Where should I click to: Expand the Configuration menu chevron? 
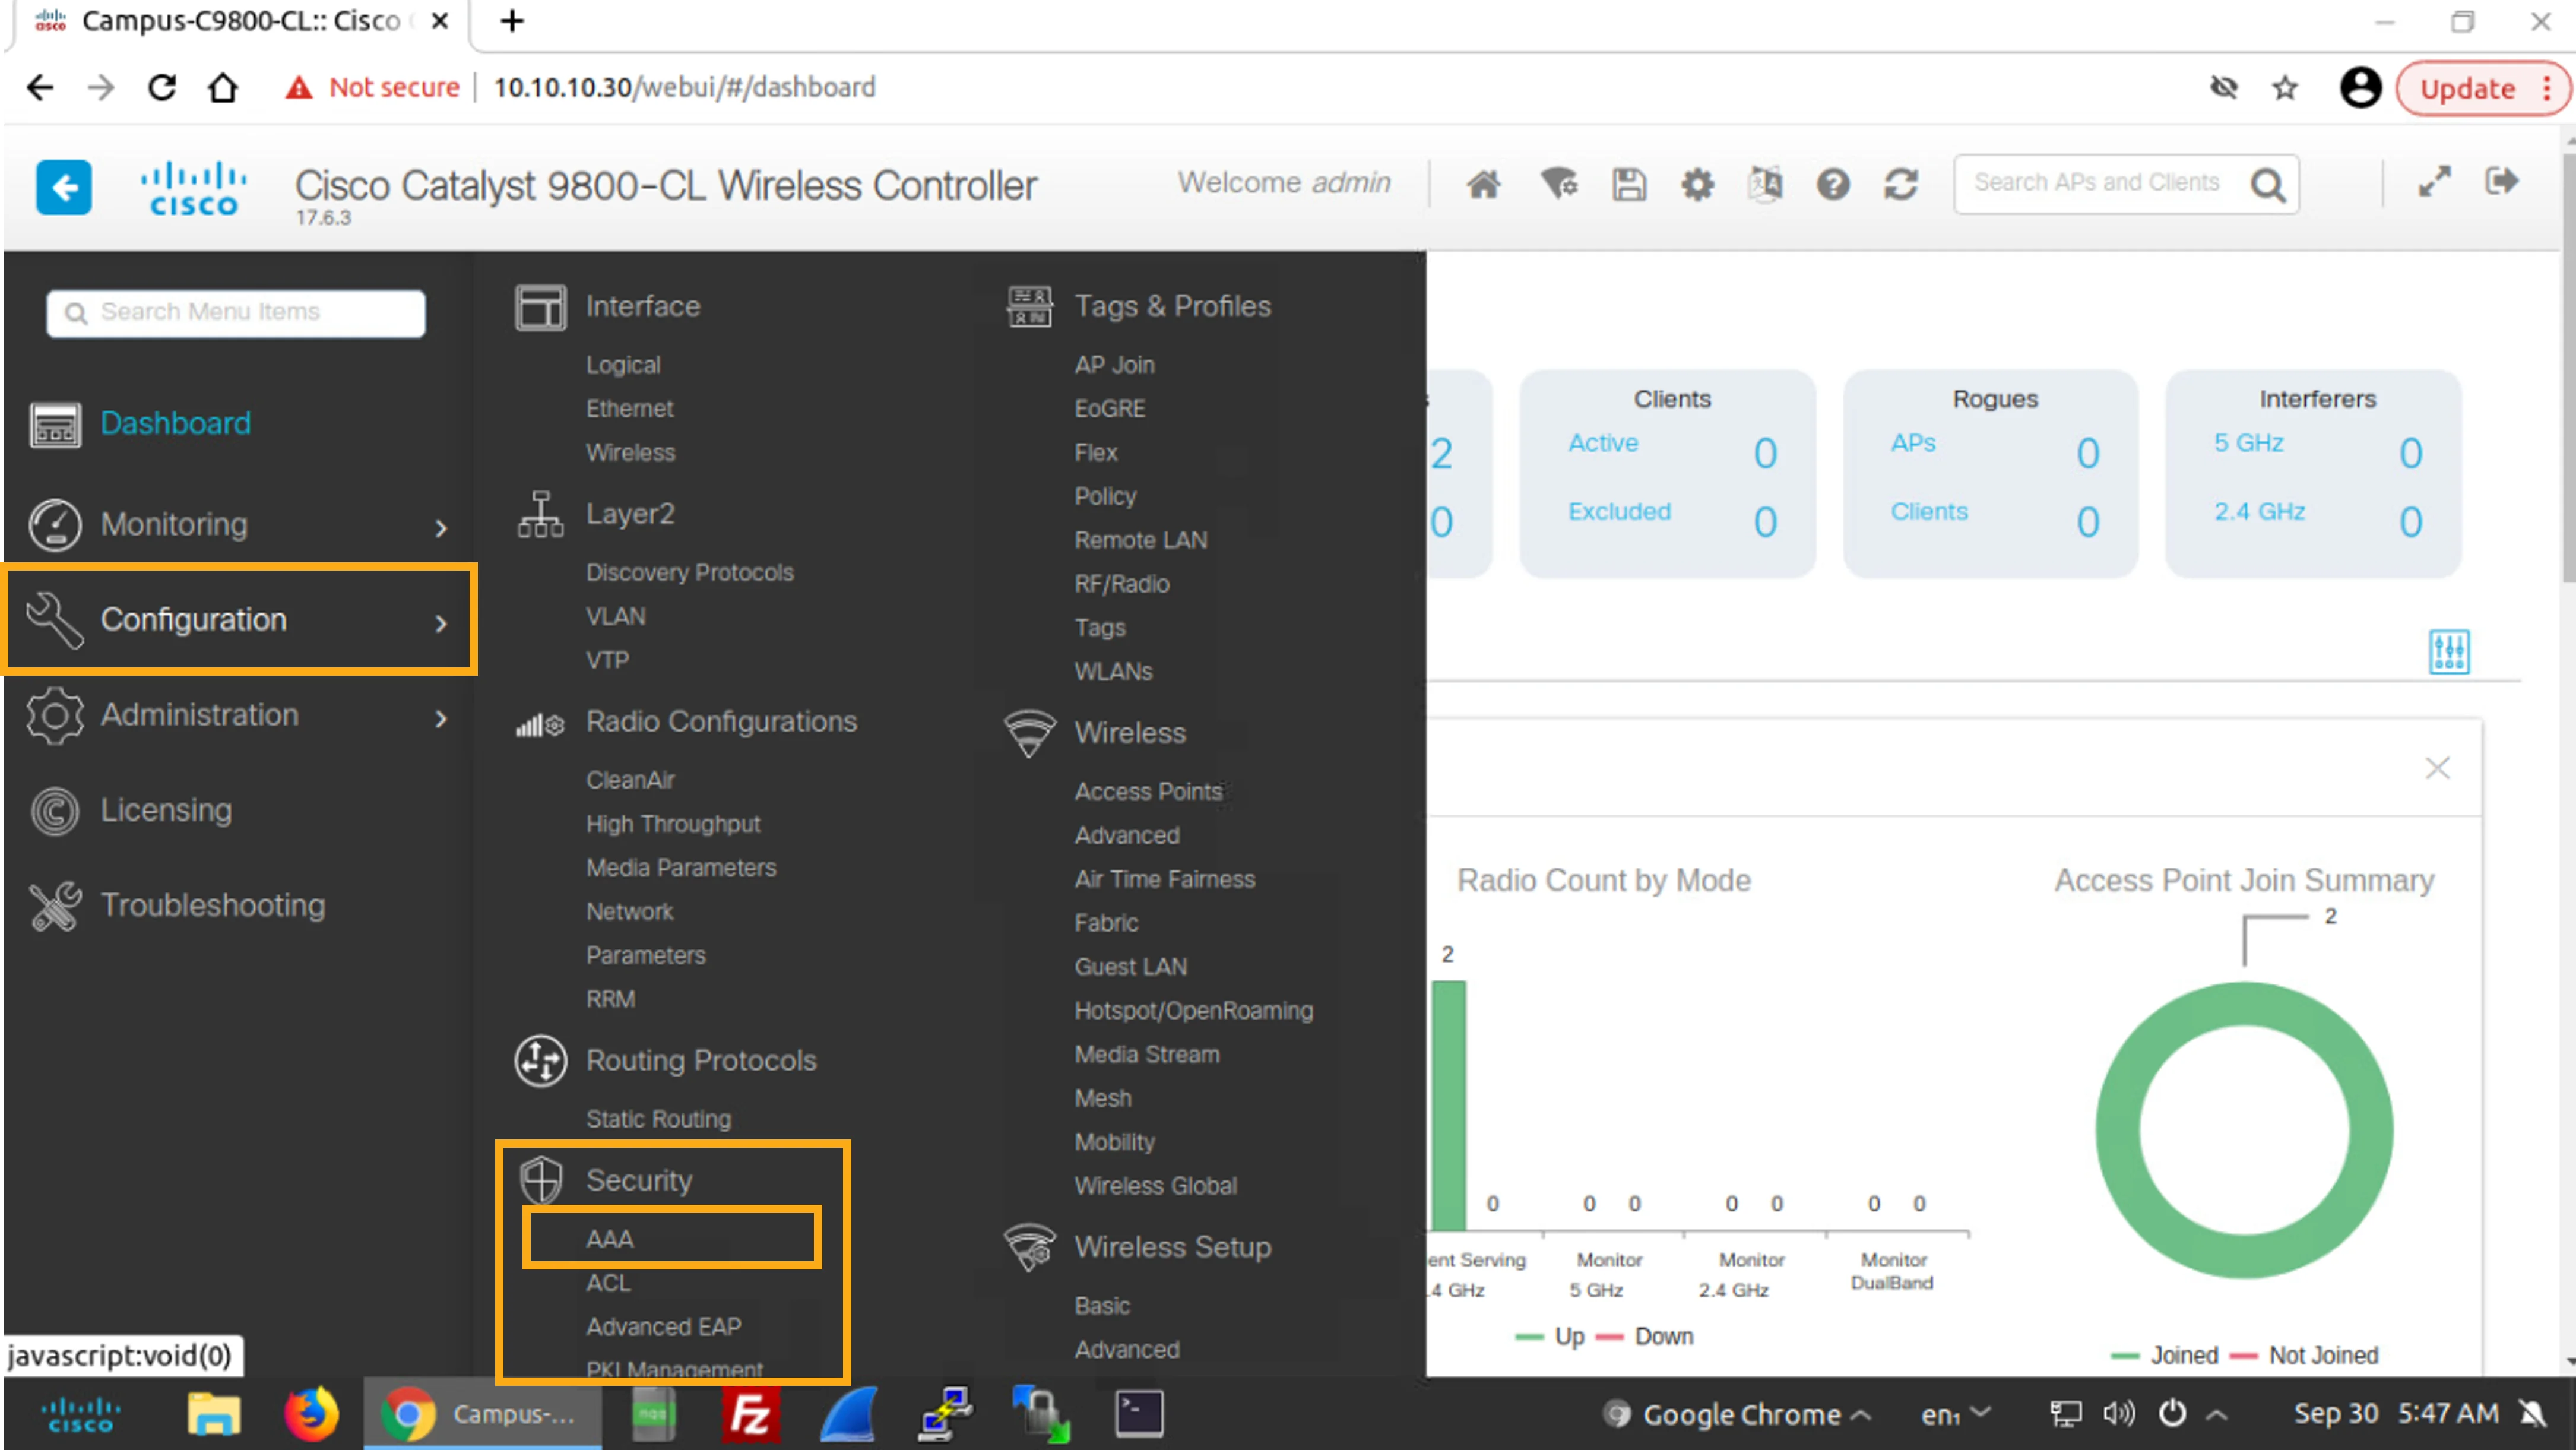pos(441,623)
